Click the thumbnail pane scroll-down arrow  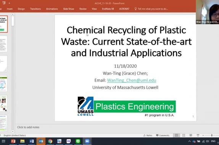(13, 131)
